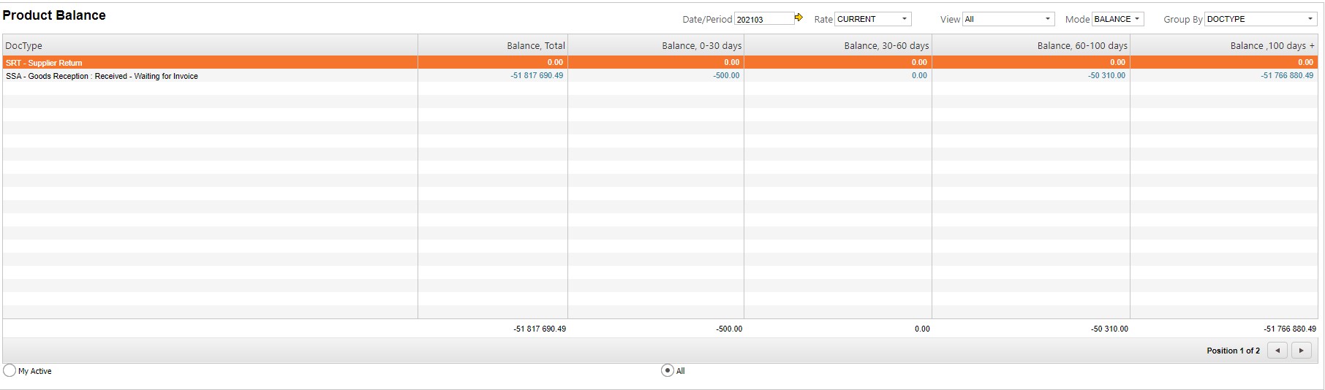Click the Balance, 0-30 days column header

(701, 45)
